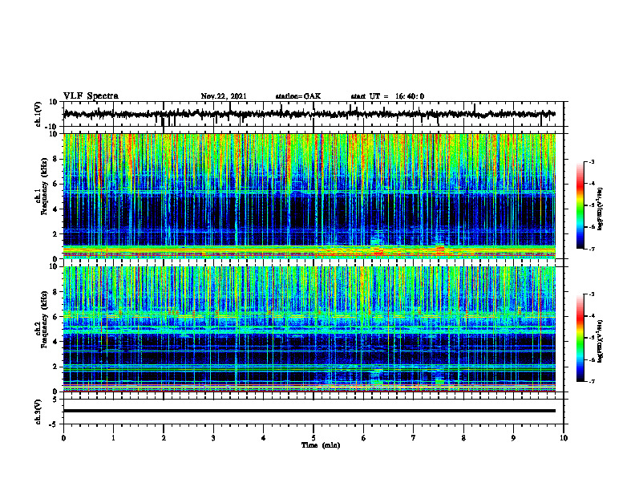Select the "Time (min)" x-axis label

click(321, 445)
